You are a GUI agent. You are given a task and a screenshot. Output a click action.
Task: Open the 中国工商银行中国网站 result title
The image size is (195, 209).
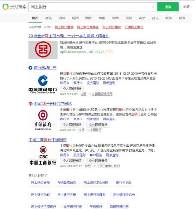point(48,140)
